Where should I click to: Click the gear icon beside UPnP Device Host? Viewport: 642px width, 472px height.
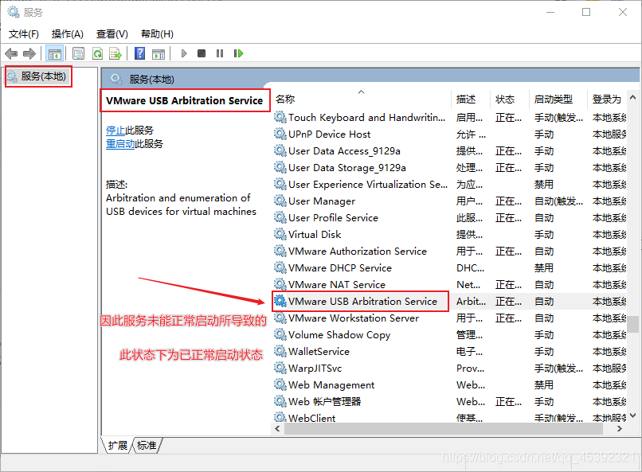[x=280, y=135]
